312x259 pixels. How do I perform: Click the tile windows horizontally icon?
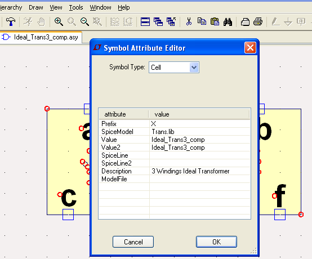(145, 21)
